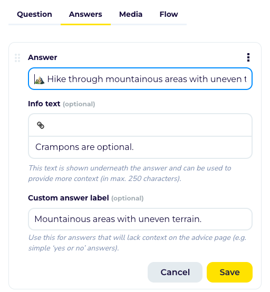The width and height of the screenshot is (270, 292).
Task: Click the 'Custom answer label' field label
Action: click(69, 198)
